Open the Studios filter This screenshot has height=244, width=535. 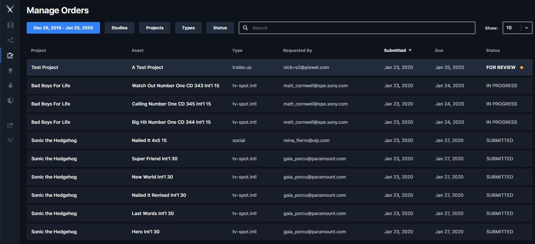[x=119, y=28]
